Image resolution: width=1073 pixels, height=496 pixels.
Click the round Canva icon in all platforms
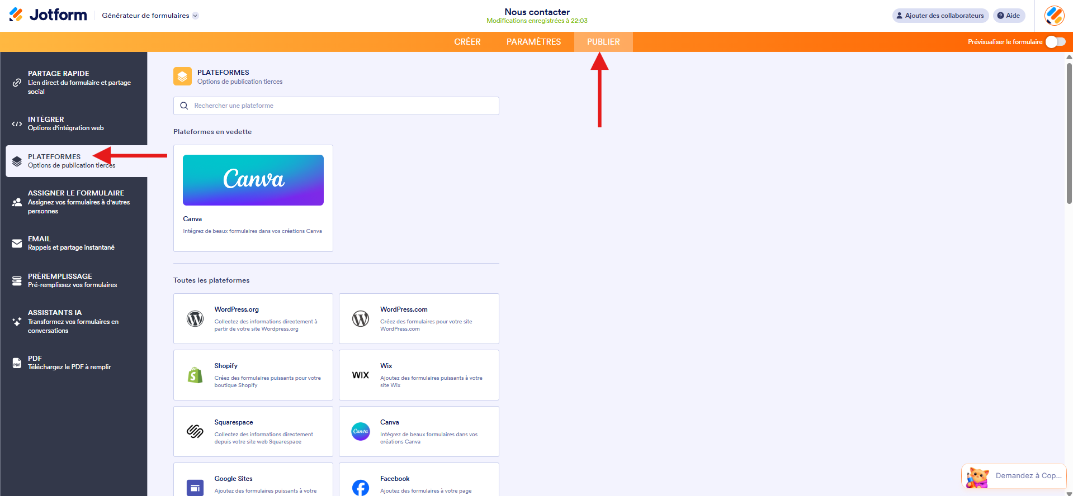[x=361, y=432]
